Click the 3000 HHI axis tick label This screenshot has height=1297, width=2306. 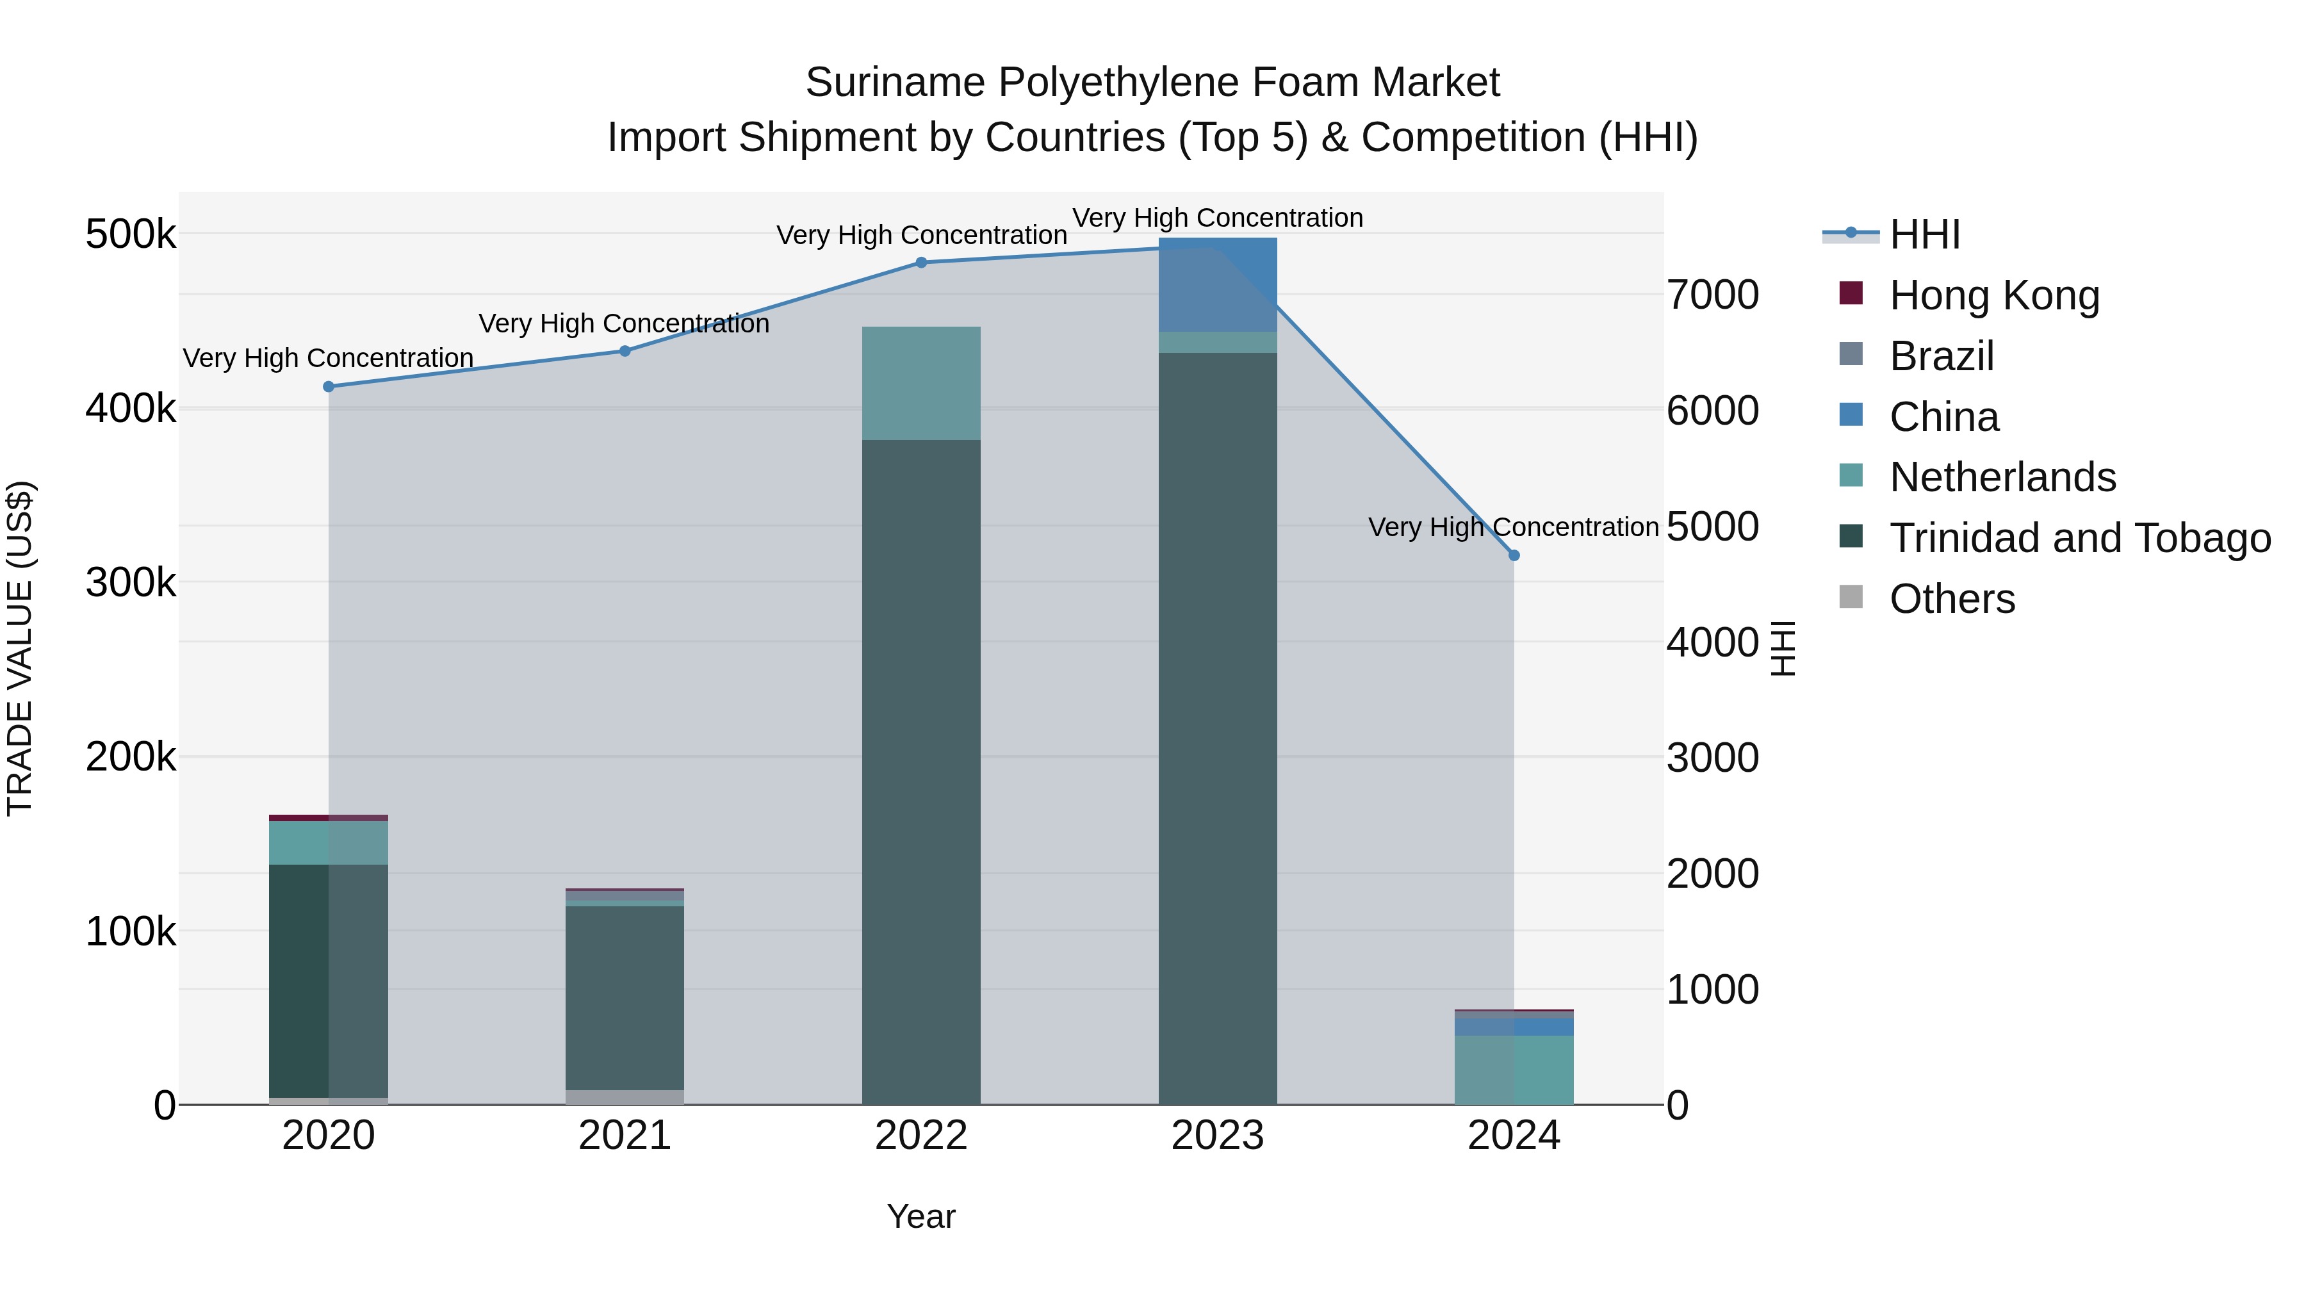tap(1712, 758)
